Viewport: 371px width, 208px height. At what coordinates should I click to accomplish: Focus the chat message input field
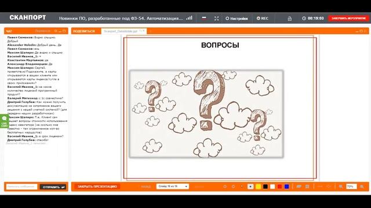tap(22, 187)
